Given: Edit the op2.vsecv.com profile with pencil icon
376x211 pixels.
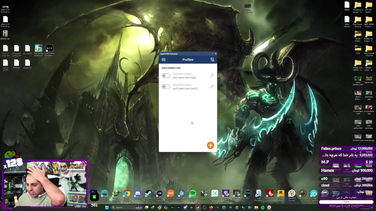Looking at the screenshot, I should pos(212,76).
